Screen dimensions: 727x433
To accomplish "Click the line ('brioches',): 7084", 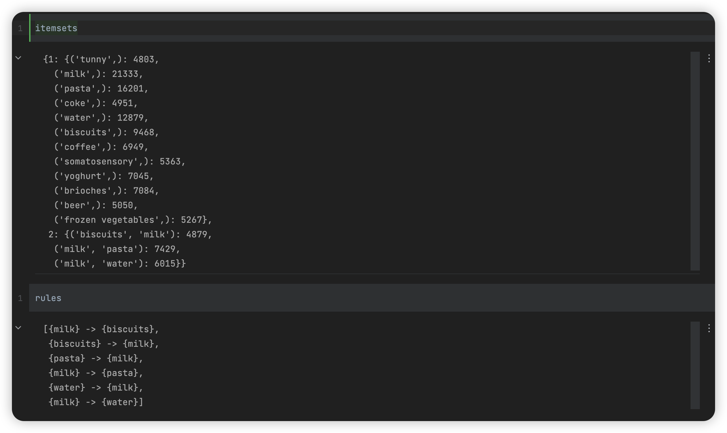I will pos(106,191).
